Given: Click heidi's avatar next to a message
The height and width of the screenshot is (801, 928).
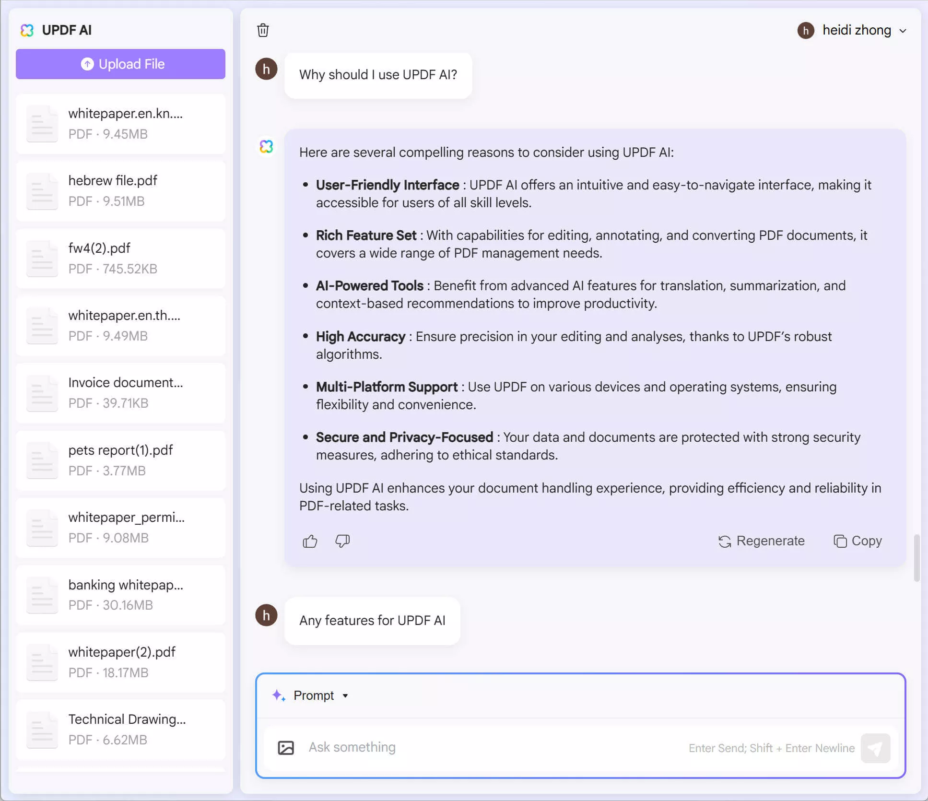Looking at the screenshot, I should point(266,69).
